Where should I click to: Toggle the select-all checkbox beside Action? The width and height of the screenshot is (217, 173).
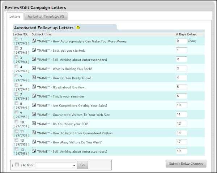pyautogui.click(x=17, y=165)
